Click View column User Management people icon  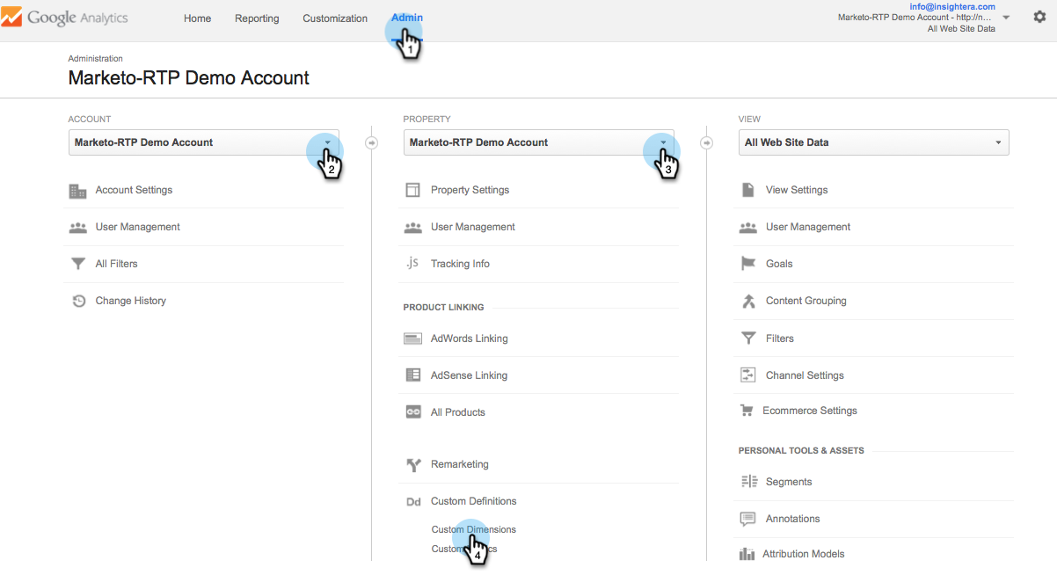747,227
